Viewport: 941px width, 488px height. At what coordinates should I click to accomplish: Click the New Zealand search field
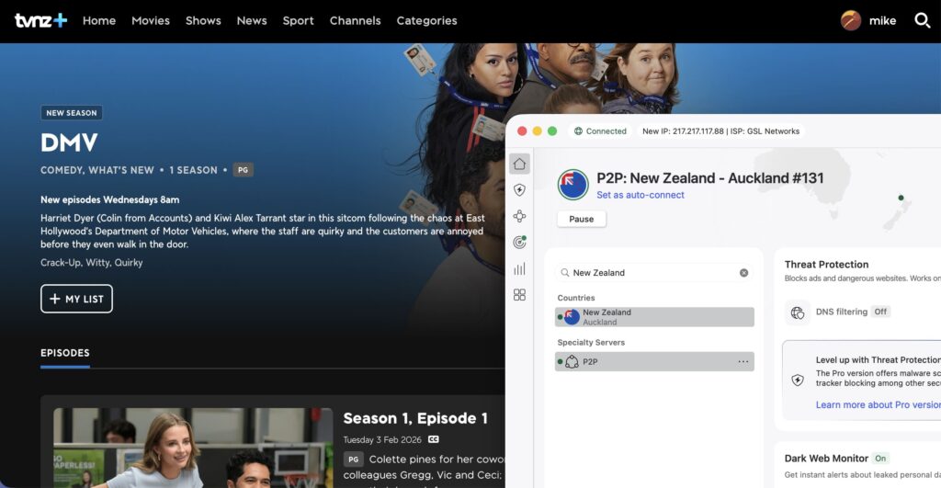(654, 273)
